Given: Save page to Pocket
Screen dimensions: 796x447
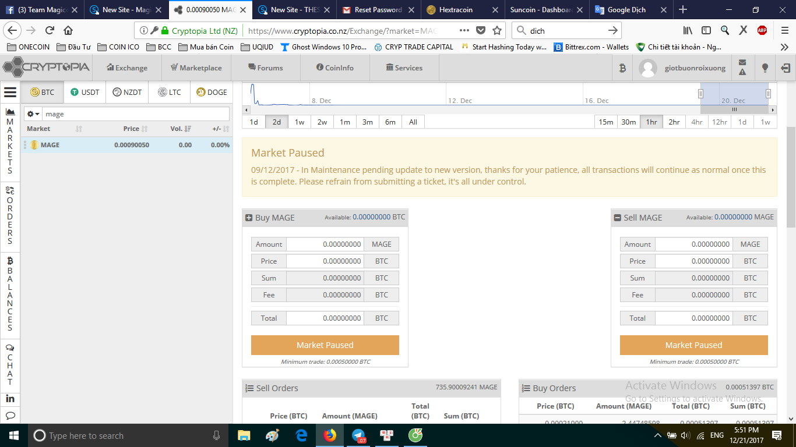Looking at the screenshot, I should (481, 30).
